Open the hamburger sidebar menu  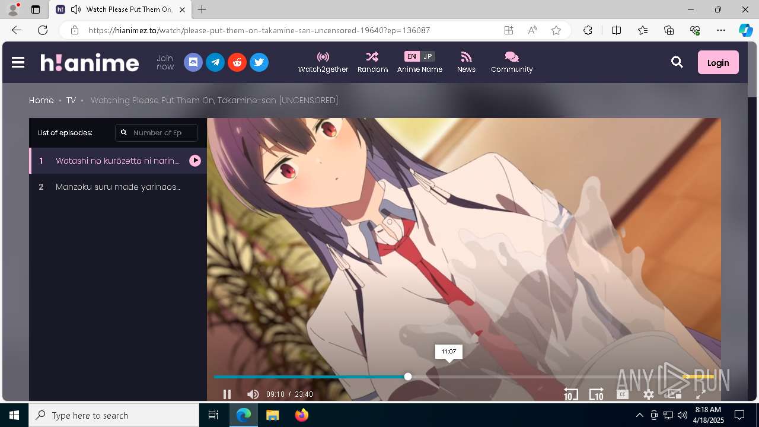coord(18,62)
